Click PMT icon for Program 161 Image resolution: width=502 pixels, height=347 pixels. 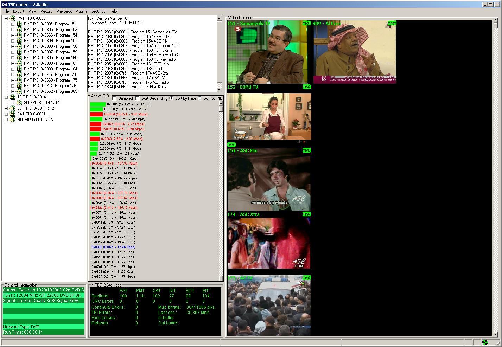(19, 63)
